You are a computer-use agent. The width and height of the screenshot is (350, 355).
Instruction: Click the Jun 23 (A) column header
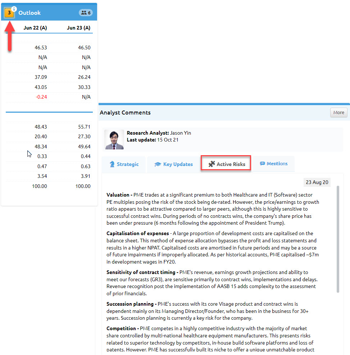point(78,28)
